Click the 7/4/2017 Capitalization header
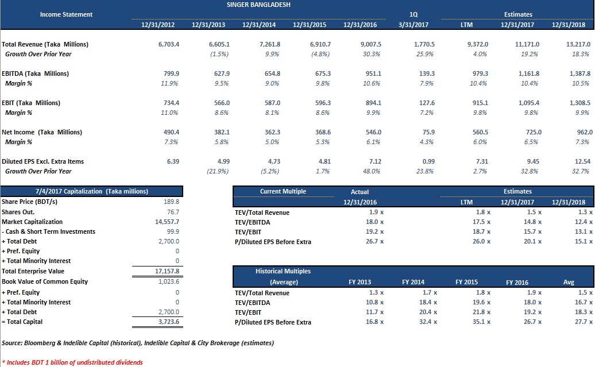This screenshot has height=367, width=595. tap(92, 191)
